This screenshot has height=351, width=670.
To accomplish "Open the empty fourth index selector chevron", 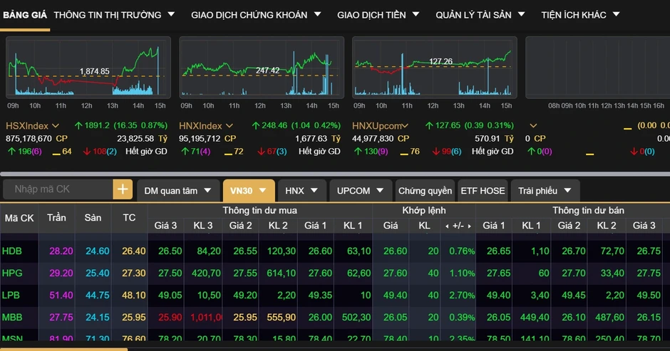I will click(x=533, y=126).
